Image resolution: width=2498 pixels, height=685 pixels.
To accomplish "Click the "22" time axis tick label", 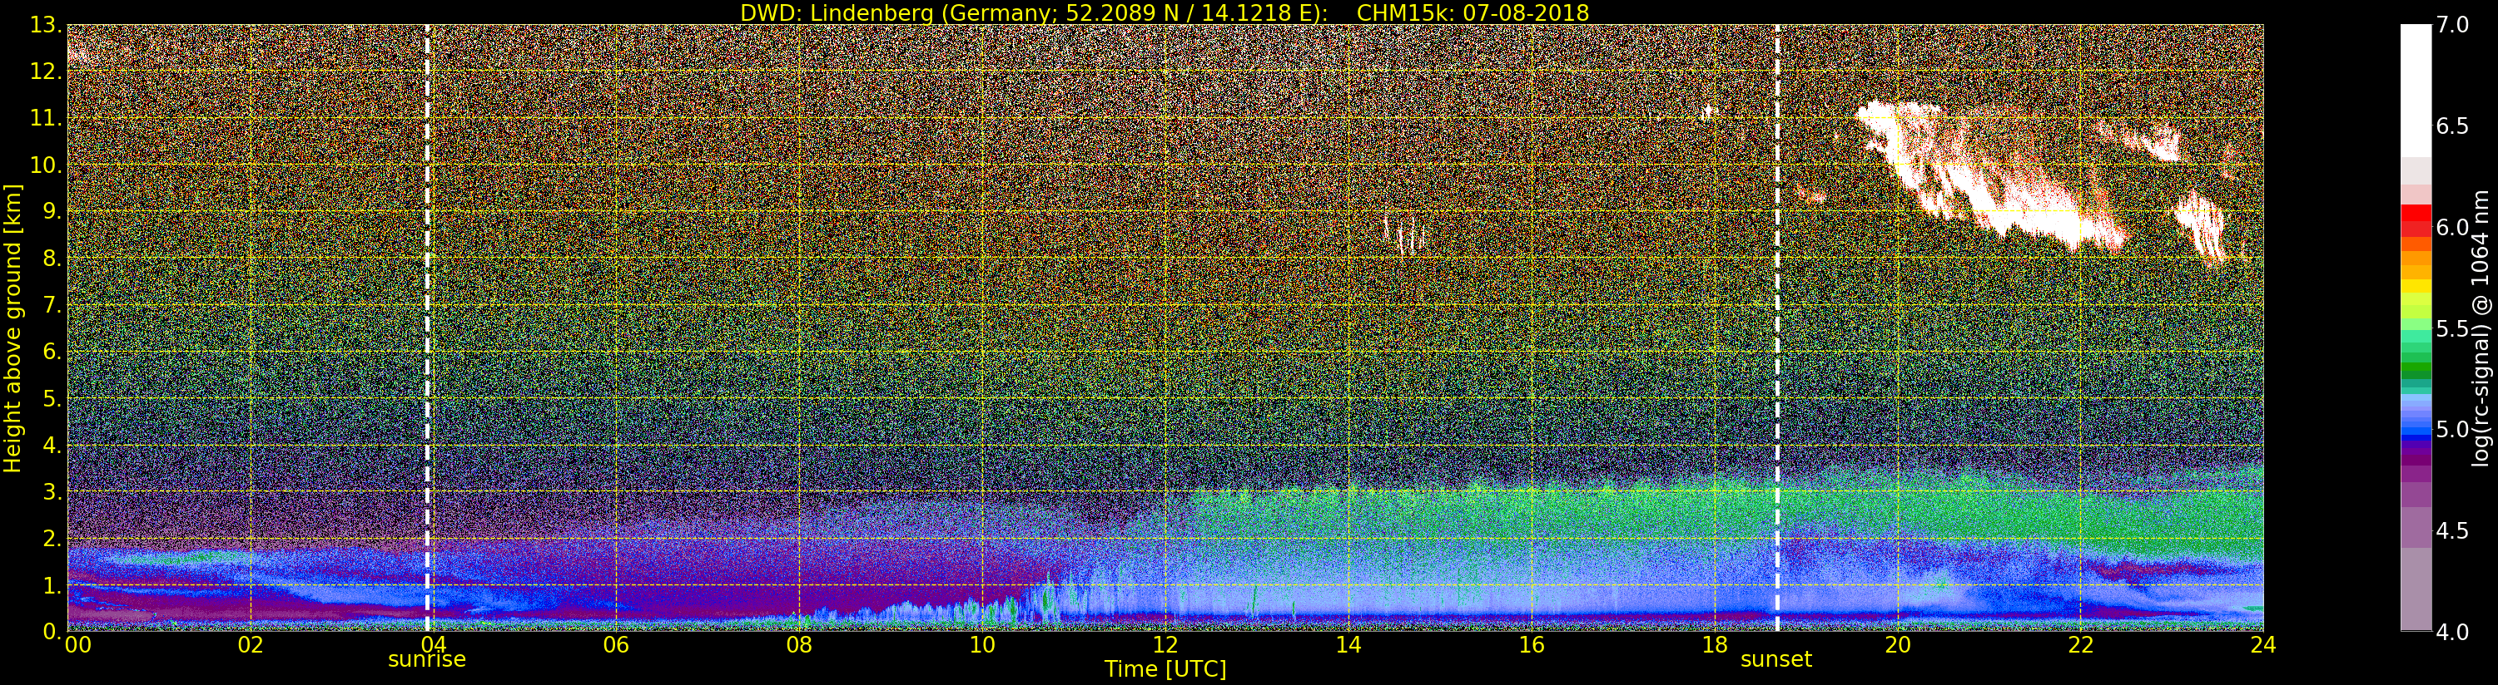I will [2080, 645].
